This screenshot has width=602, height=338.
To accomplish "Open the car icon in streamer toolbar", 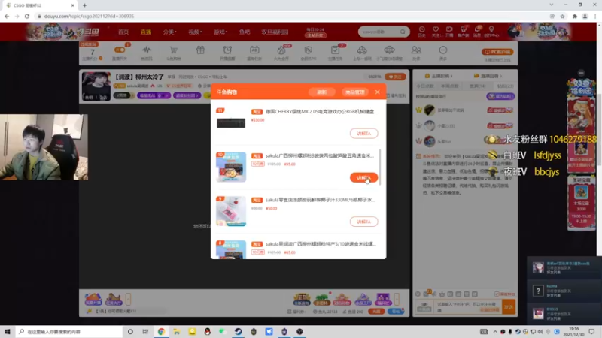I will (362, 50).
